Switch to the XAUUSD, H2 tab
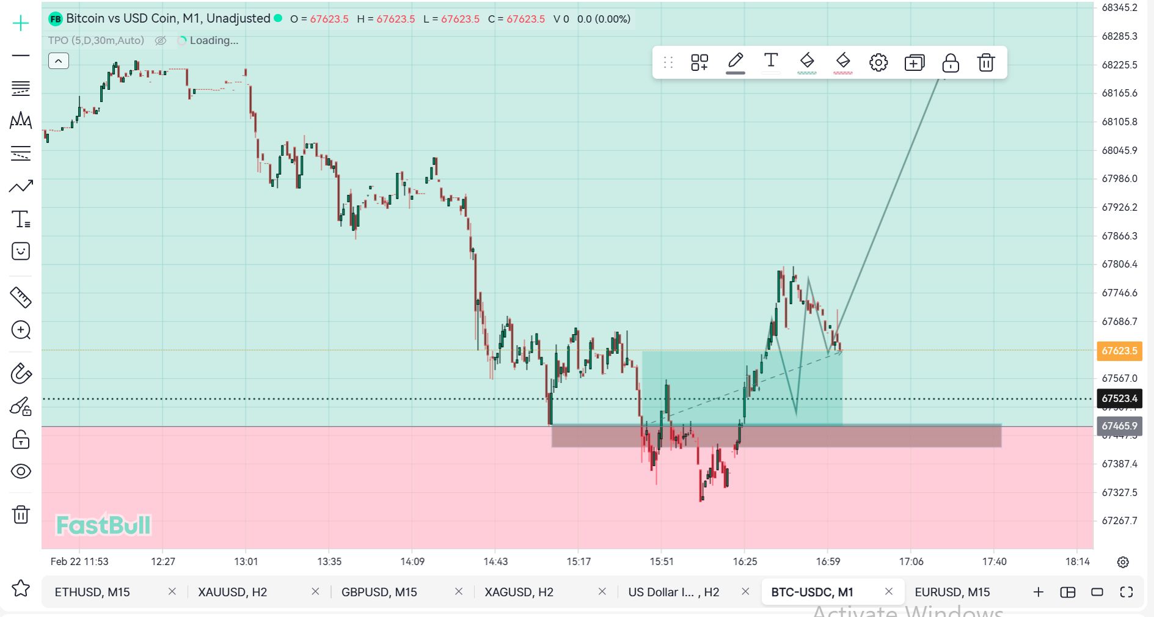This screenshot has width=1154, height=617. [x=233, y=592]
